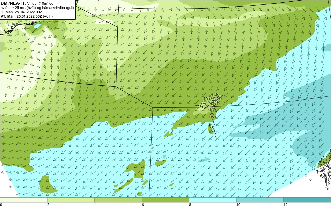331x207 pixels.
Task: Click the 4–6 m/s green legend swatch
Action: [118, 200]
